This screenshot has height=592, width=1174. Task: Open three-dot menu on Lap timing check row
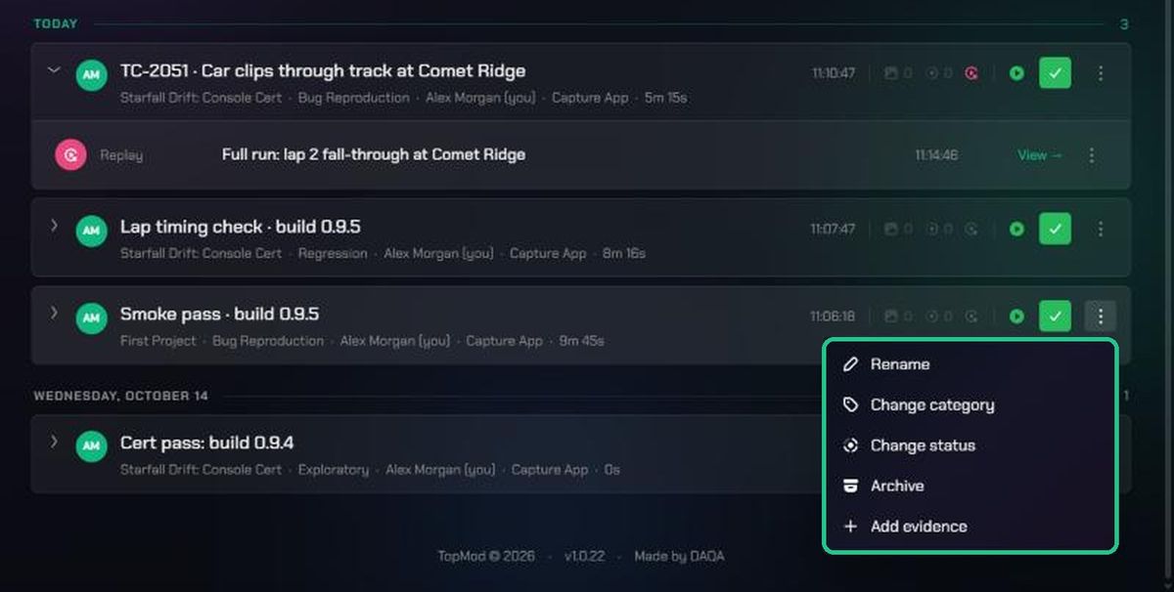tap(1101, 230)
